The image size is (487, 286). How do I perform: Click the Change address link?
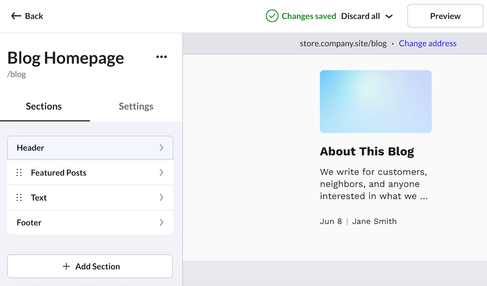[428, 43]
